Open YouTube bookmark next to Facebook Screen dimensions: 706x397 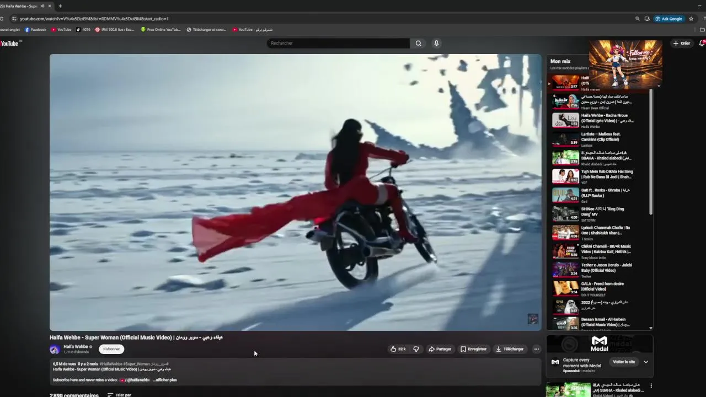(x=61, y=30)
